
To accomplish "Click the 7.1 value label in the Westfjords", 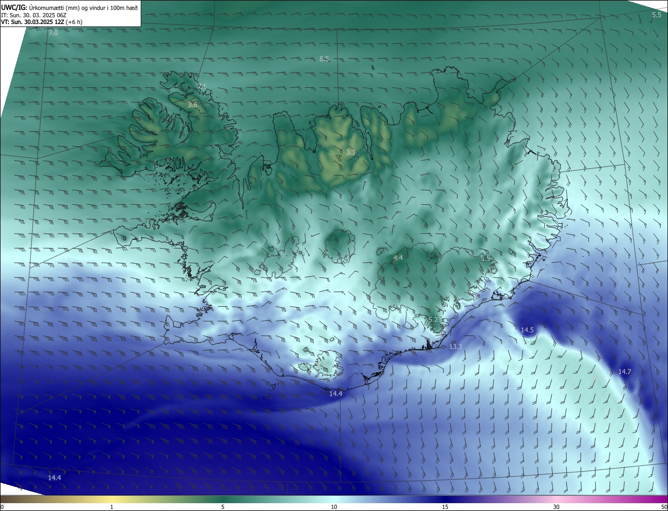I will pos(202,87).
